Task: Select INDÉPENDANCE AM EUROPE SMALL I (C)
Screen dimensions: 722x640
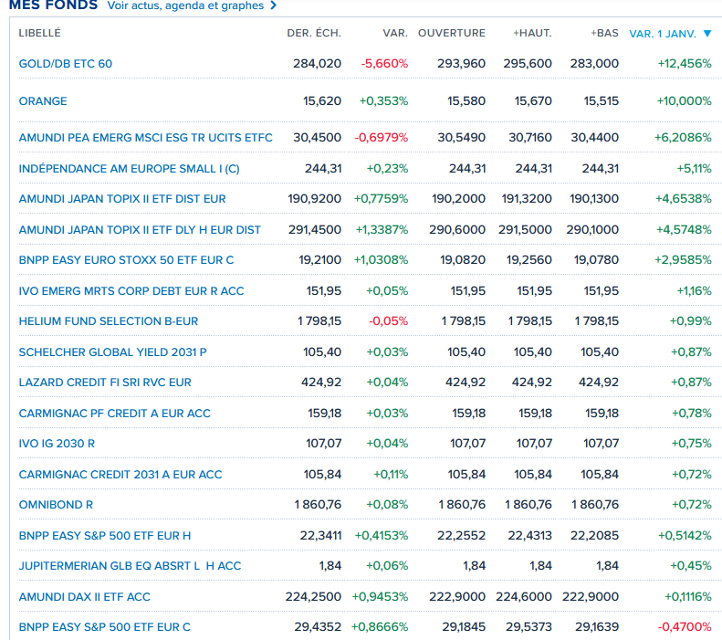Action: click(129, 169)
